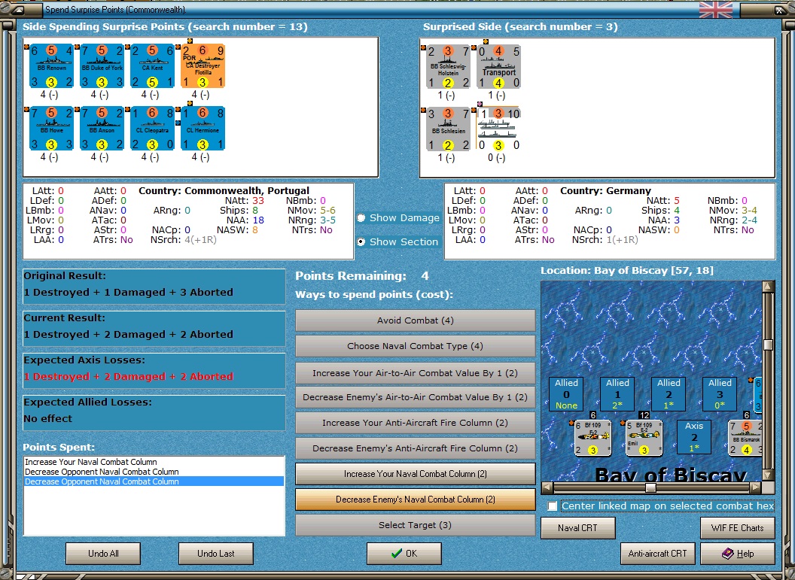Select the Show Damage radio button
Image resolution: width=795 pixels, height=580 pixels.
click(361, 218)
